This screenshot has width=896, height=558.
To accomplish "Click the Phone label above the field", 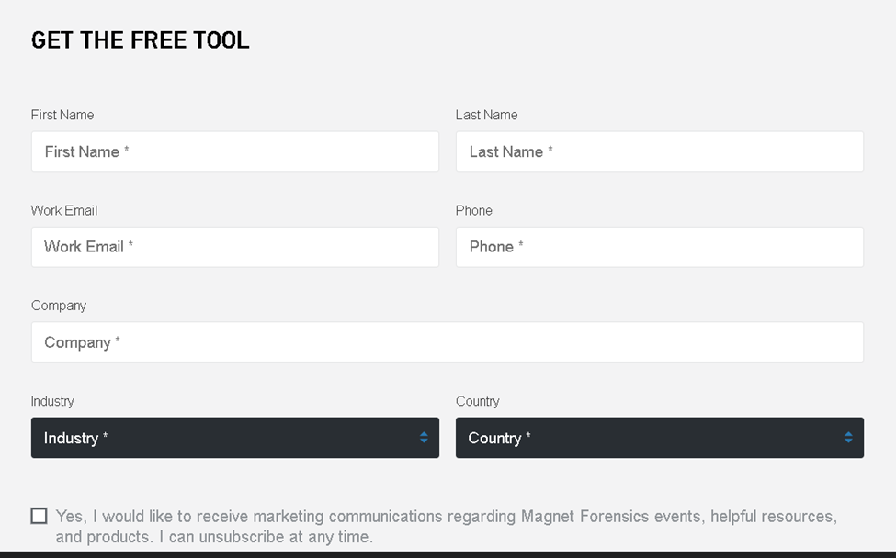I will 473,210.
